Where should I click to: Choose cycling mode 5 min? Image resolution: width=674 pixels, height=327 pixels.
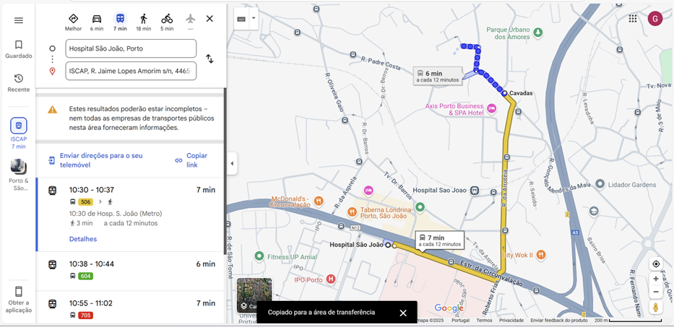[167, 22]
